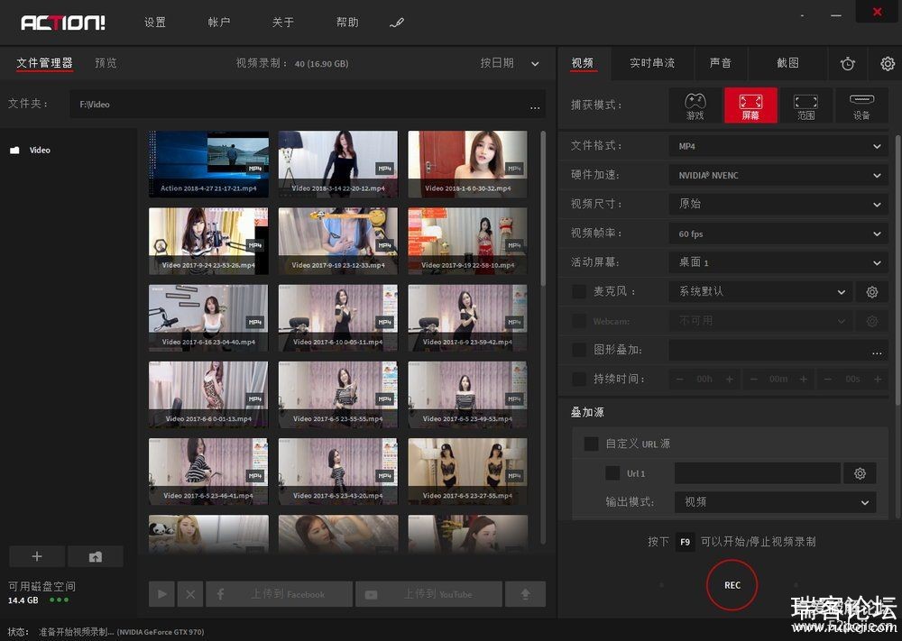Open the folder icon button beside the plus
The image size is (902, 641).
coord(96,556)
